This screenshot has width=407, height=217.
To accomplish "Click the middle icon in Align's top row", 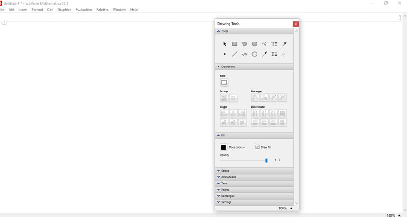I will point(233,113).
